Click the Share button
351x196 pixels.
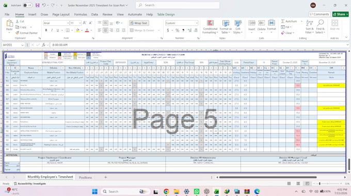[340, 14]
